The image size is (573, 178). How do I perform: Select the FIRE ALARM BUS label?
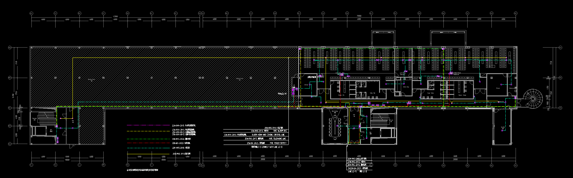point(280,131)
